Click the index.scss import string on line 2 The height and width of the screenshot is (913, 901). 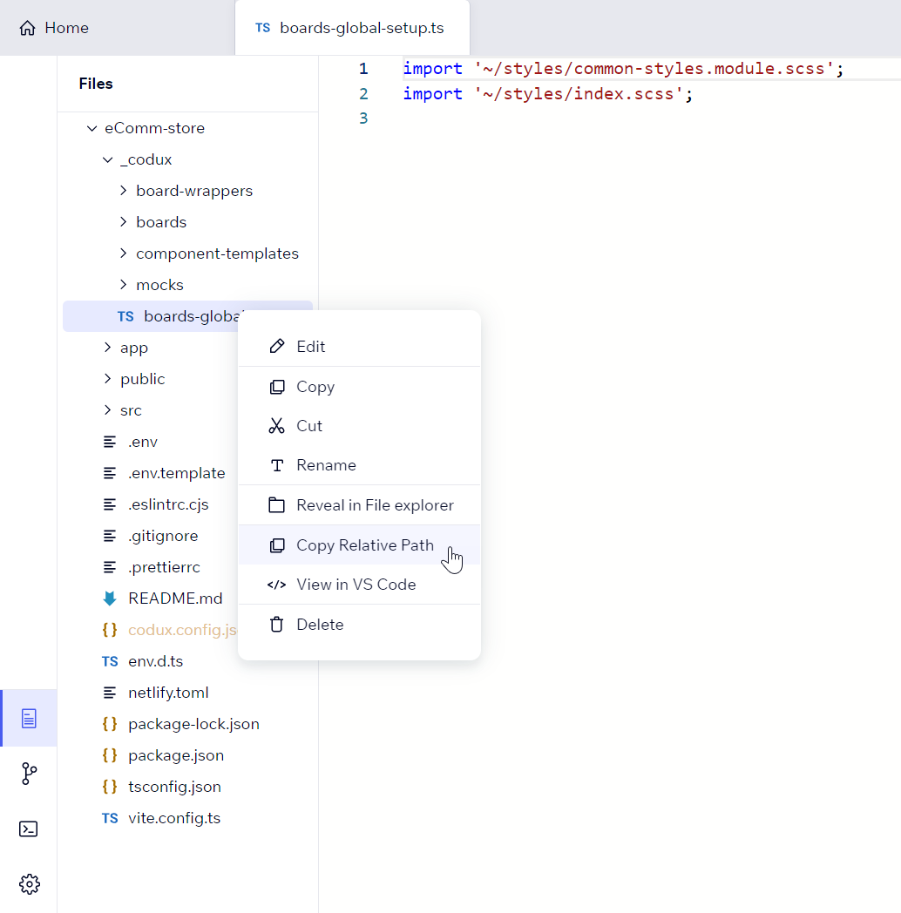[x=579, y=94]
